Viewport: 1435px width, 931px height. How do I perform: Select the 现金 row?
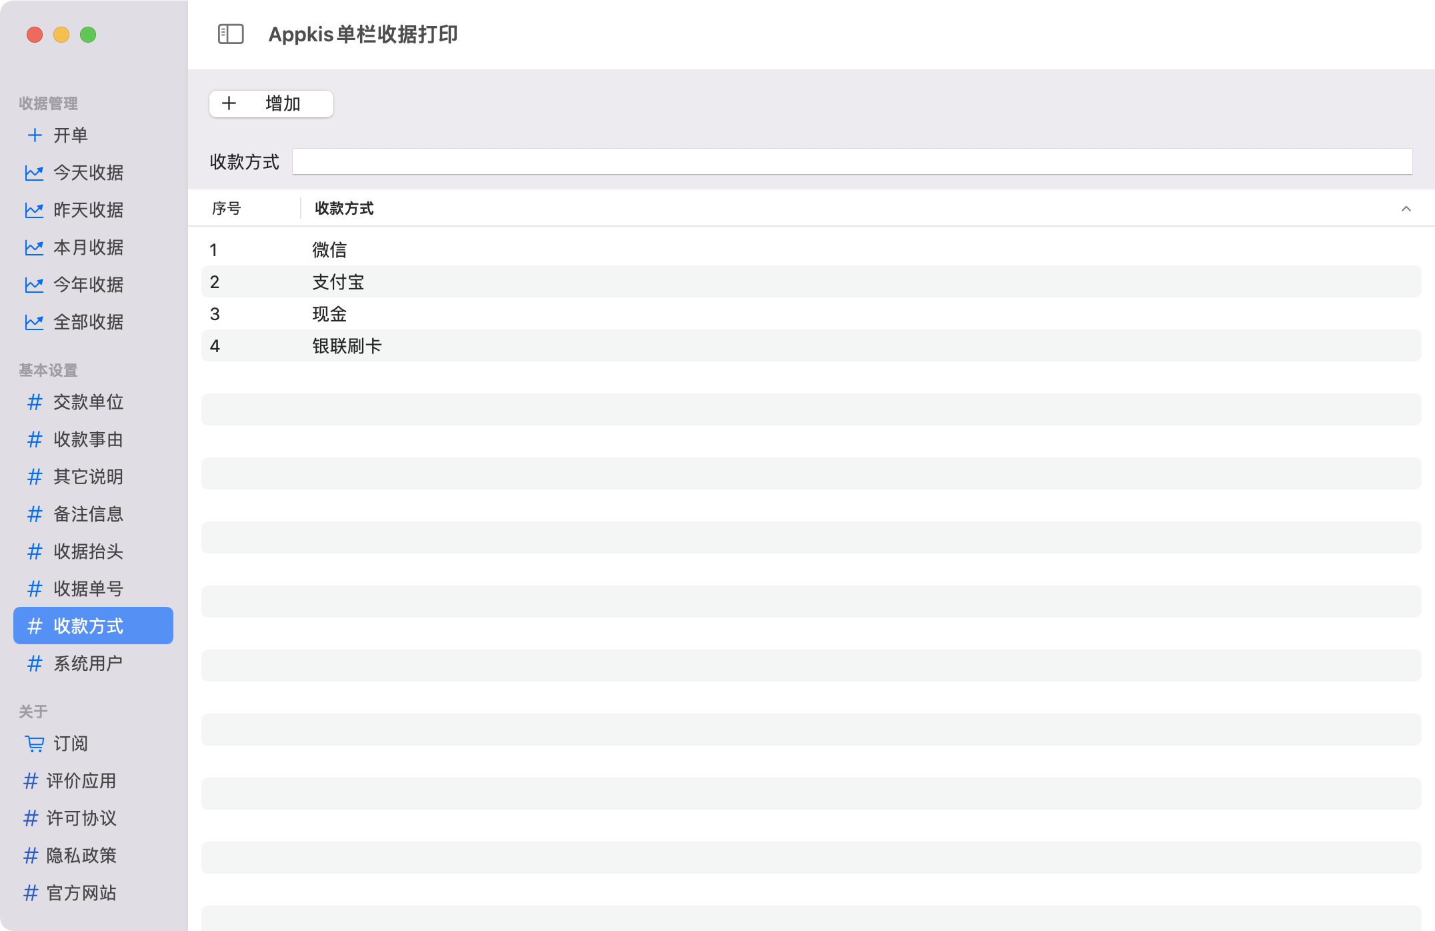(x=812, y=314)
